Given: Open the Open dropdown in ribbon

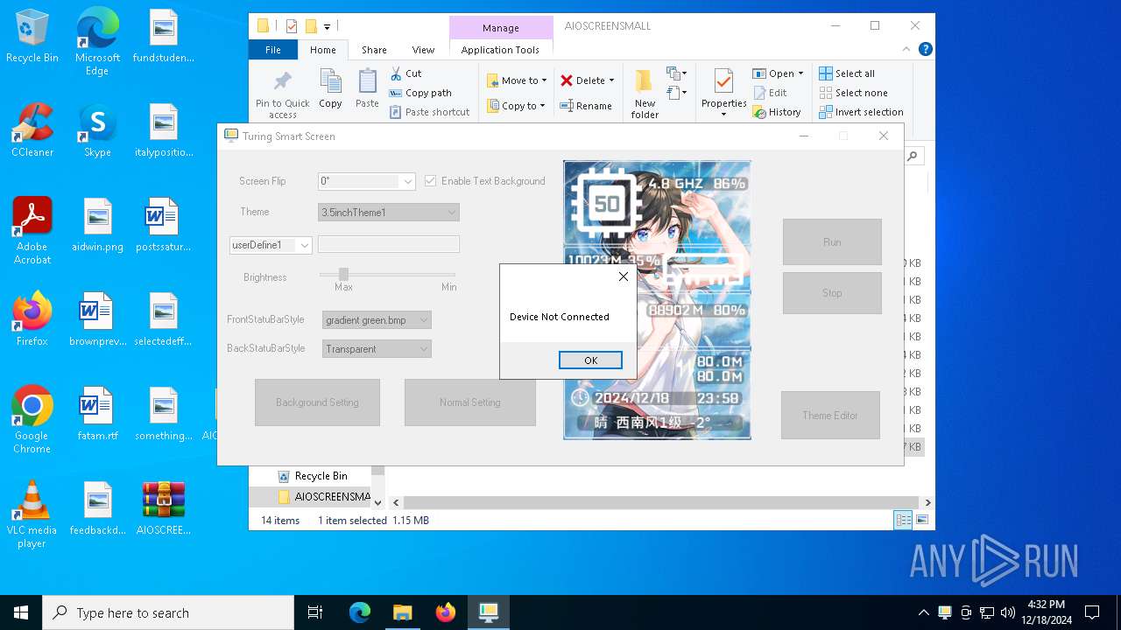Looking at the screenshot, I should tap(778, 73).
